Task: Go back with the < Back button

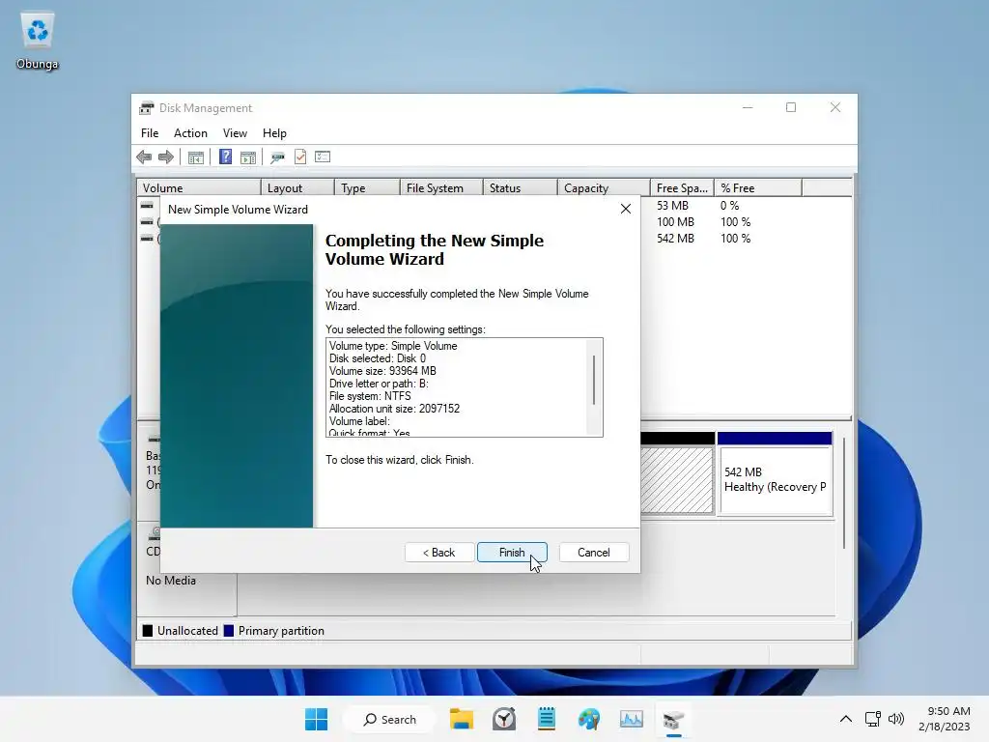Action: pos(439,552)
